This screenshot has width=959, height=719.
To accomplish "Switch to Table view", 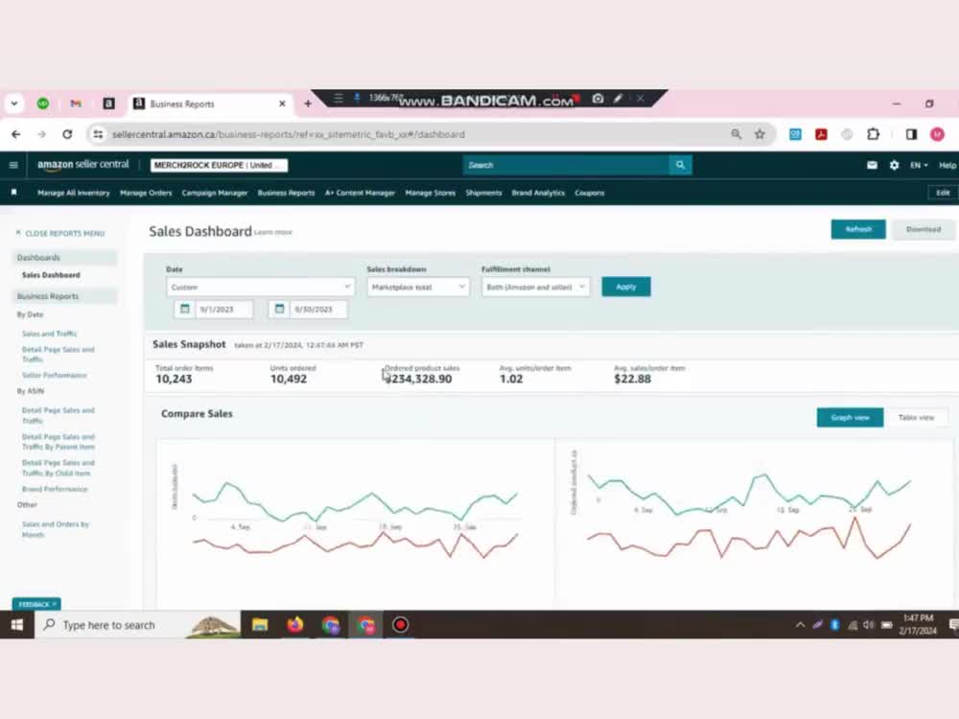I will [916, 418].
